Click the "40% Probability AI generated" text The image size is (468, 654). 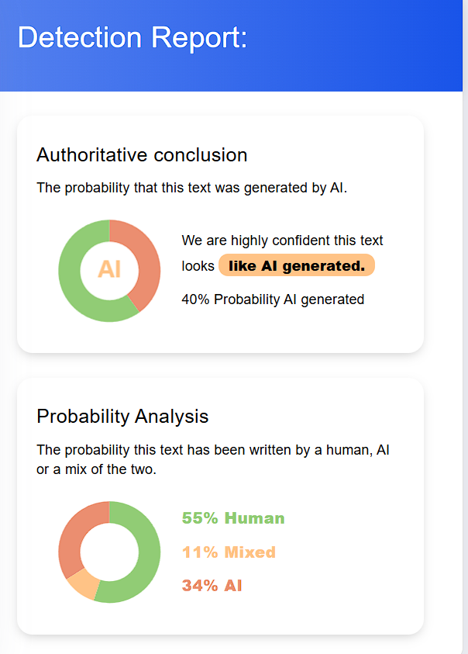(273, 299)
